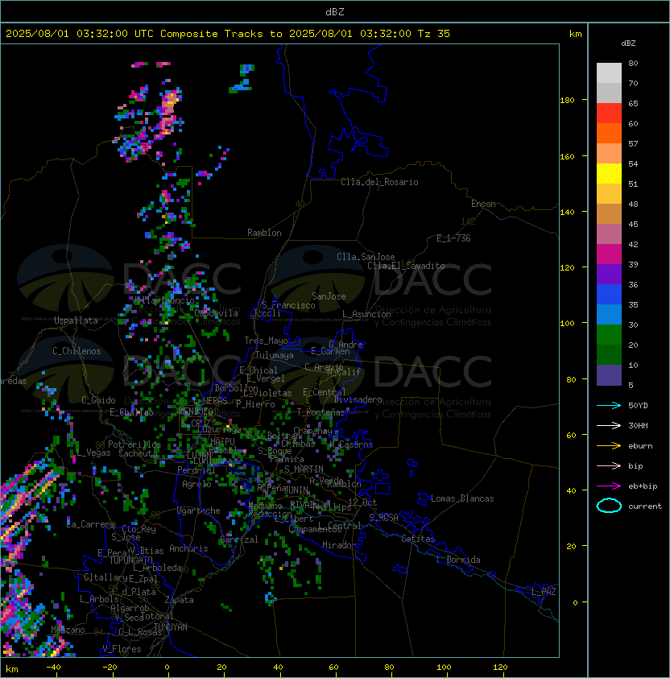Click the 'Zapata' map label
The height and width of the screenshot is (678, 670).
[179, 600]
